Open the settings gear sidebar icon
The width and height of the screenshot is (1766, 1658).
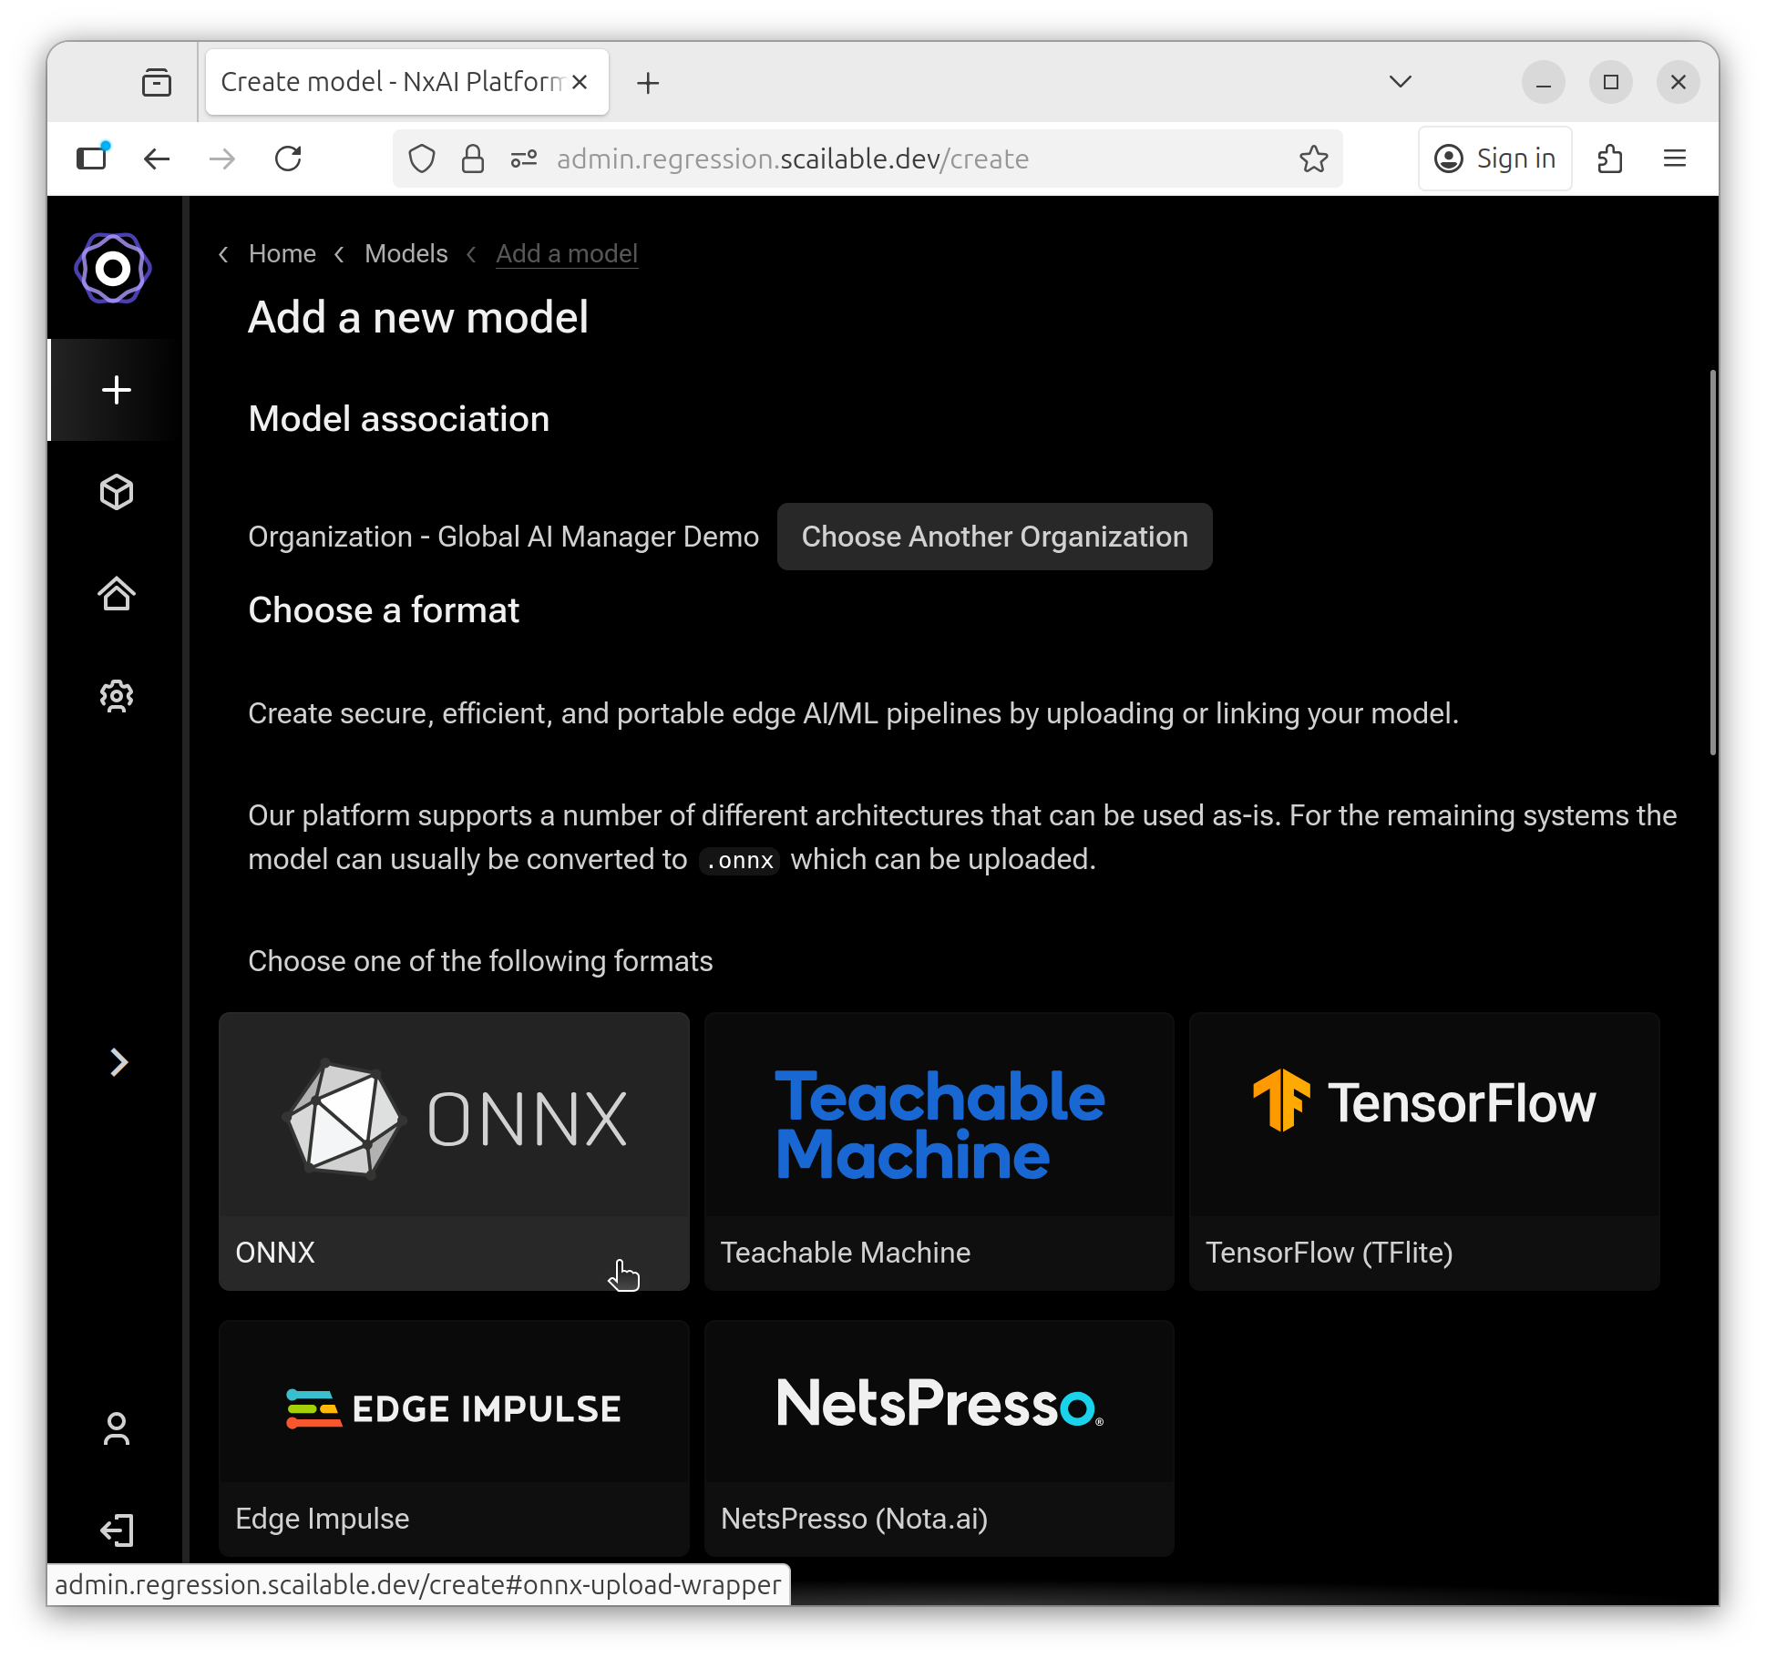click(117, 696)
